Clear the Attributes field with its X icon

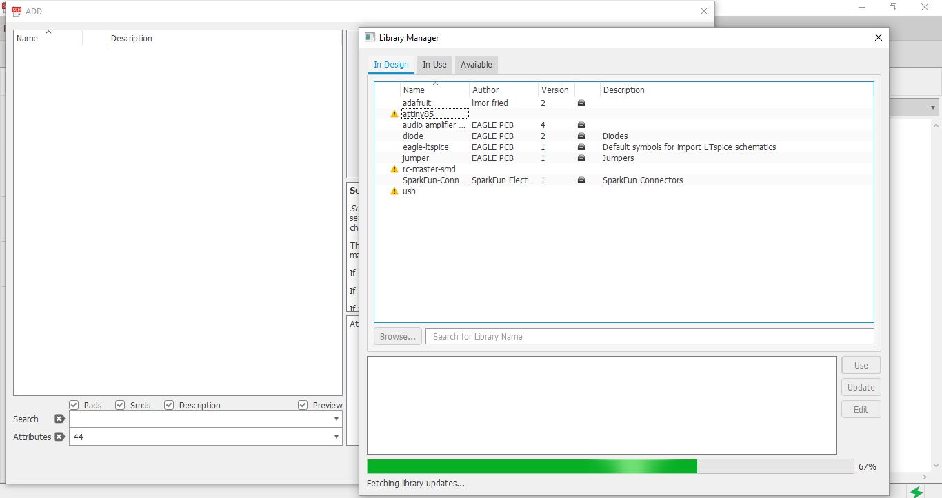pyautogui.click(x=59, y=437)
